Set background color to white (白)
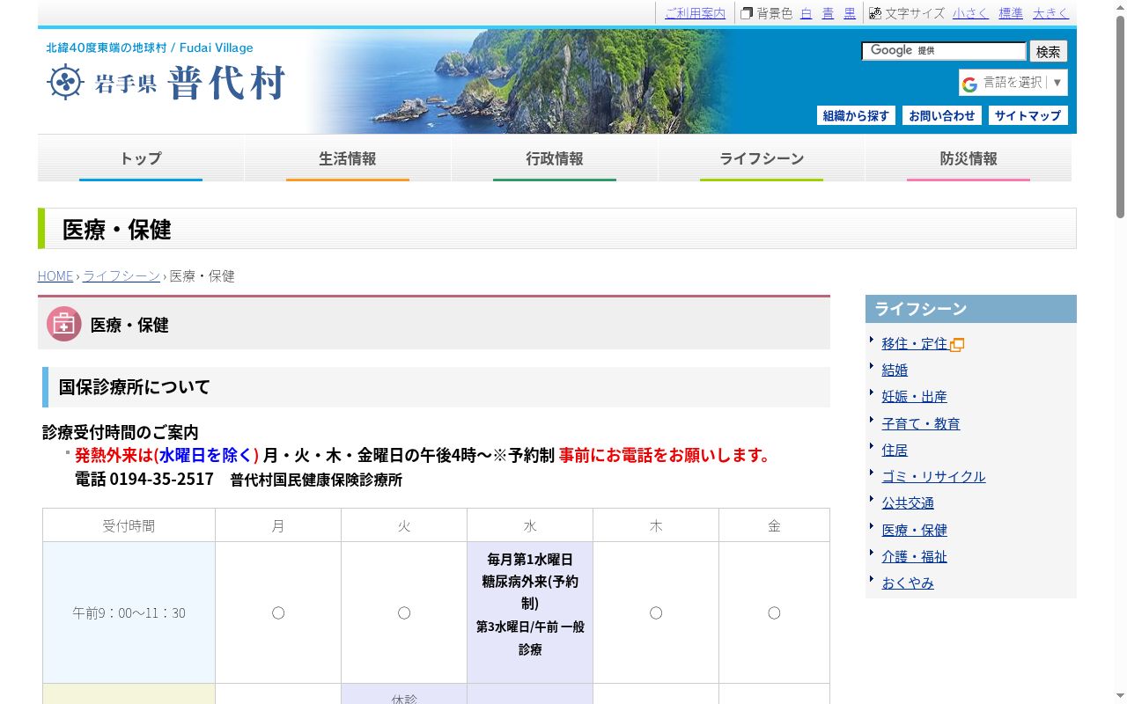The width and height of the screenshot is (1127, 704). (807, 13)
